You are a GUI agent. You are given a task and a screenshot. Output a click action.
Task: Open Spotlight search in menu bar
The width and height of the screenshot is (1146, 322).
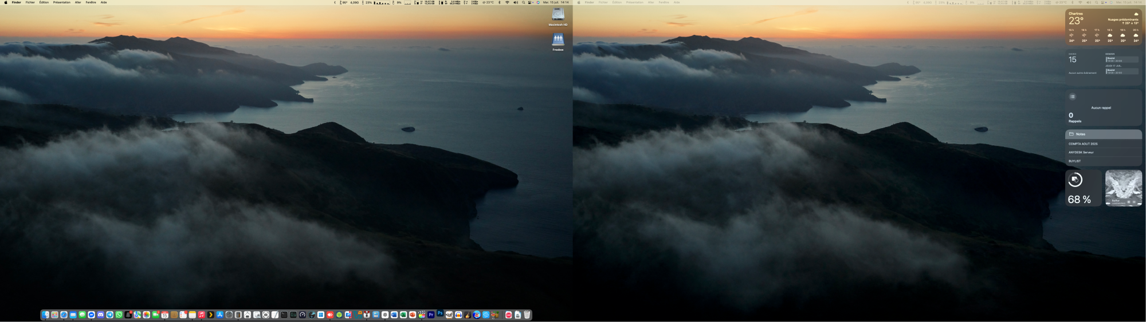tap(523, 2)
